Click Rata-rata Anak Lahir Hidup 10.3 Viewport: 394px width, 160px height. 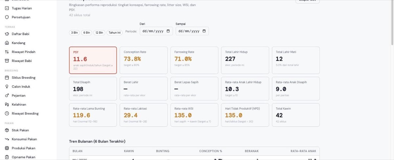click(x=232, y=89)
